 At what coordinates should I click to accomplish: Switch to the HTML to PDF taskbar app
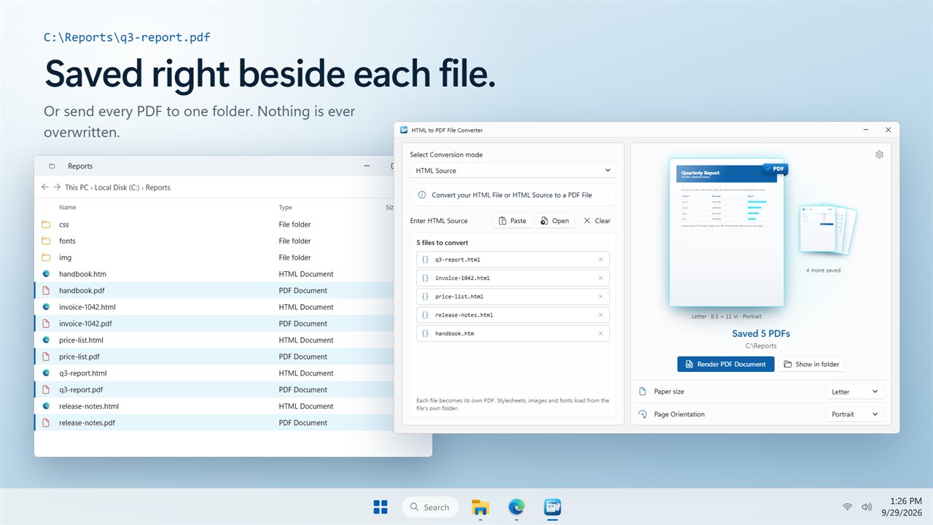point(553,507)
